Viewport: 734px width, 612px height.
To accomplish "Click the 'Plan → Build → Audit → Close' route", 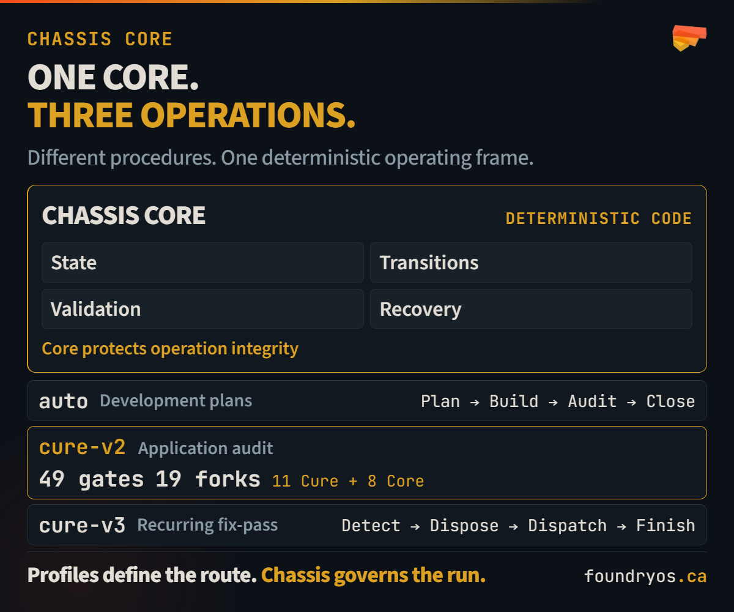I will tap(558, 401).
